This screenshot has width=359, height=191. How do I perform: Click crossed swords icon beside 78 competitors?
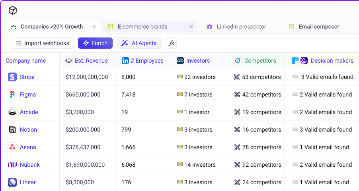(237, 147)
